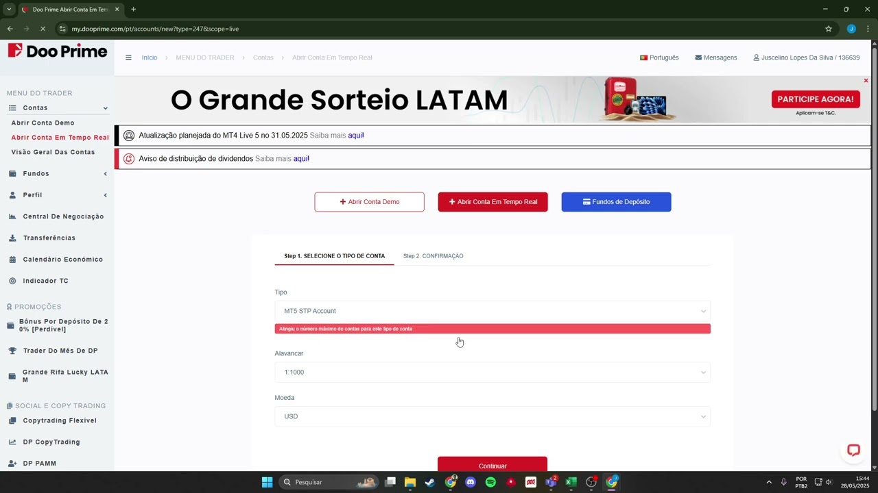Viewport: 878px width, 493px height.
Task: Click Abrir Conta Demo button
Action: tap(369, 202)
